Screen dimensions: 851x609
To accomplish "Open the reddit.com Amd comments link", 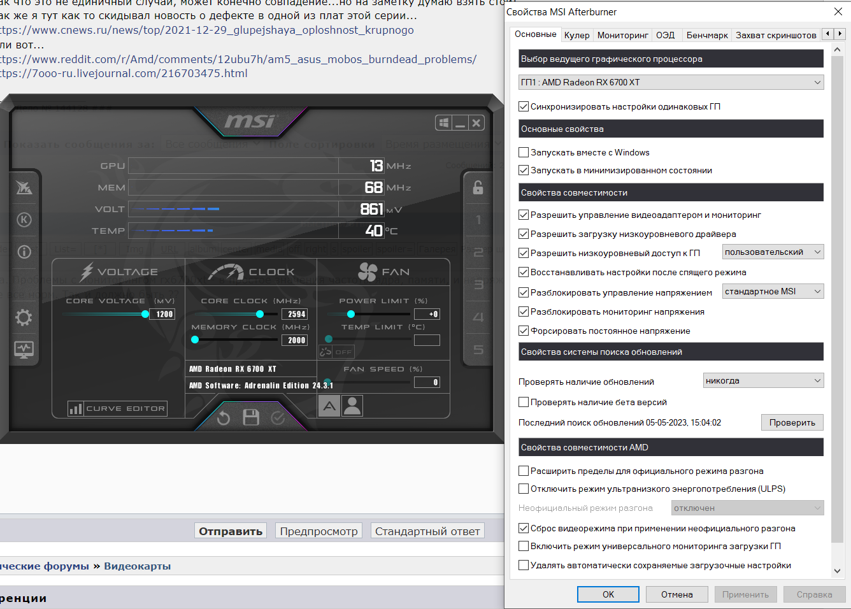I will (238, 59).
